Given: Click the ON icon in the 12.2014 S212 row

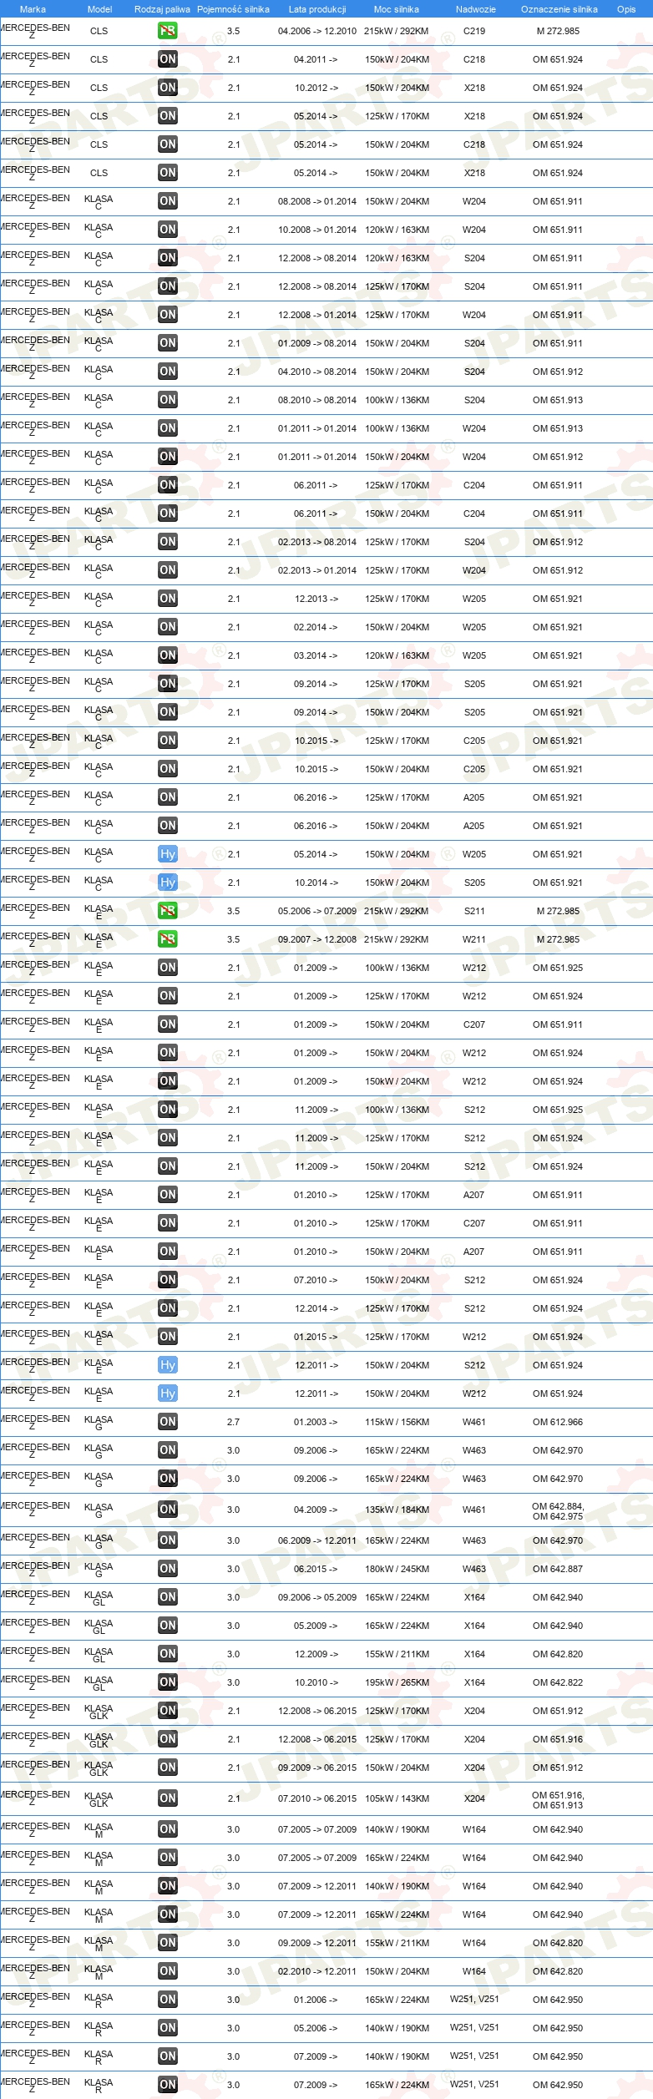Looking at the screenshot, I should click(168, 1308).
